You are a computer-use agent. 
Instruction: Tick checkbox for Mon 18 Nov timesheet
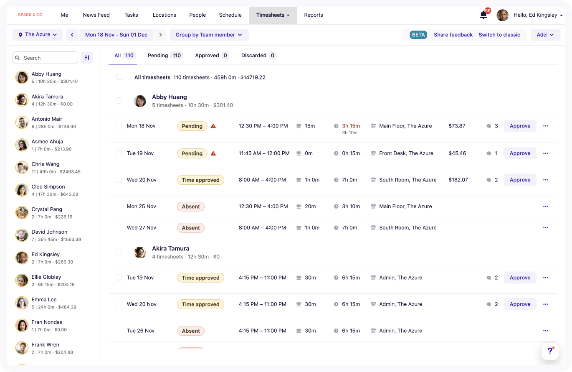click(119, 126)
